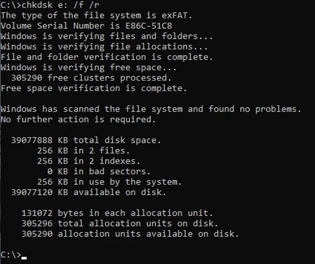
Task: Click the '256 KB in 2 files' line
Action: (83, 151)
